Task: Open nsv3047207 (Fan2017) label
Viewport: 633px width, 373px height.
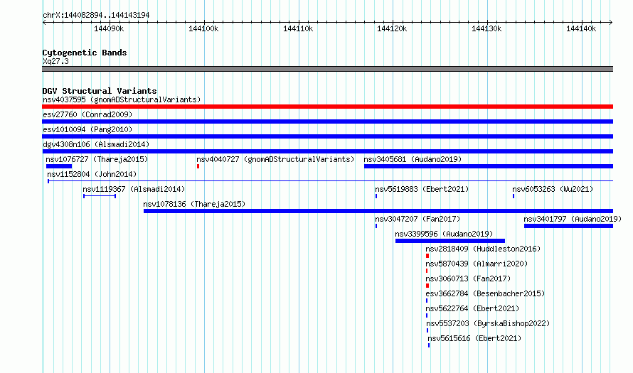Action: click(417, 219)
